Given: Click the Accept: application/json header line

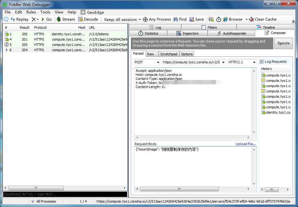Looking at the screenshot, I should 154,71.
